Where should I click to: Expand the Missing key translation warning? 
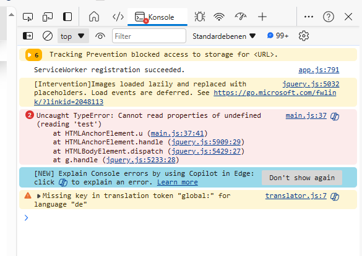click(38, 196)
